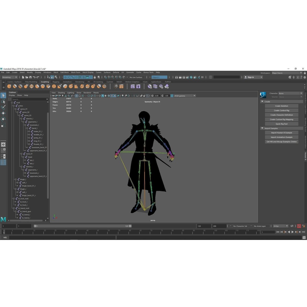The height and width of the screenshot is (307, 307).
Task: Click the Redo arrow icon
Action: coord(38,77)
